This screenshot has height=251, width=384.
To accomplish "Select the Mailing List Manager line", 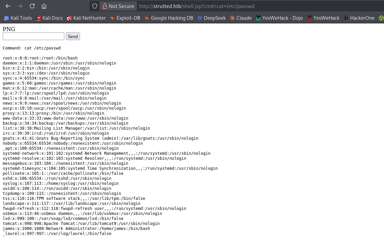I will coord(76,128).
